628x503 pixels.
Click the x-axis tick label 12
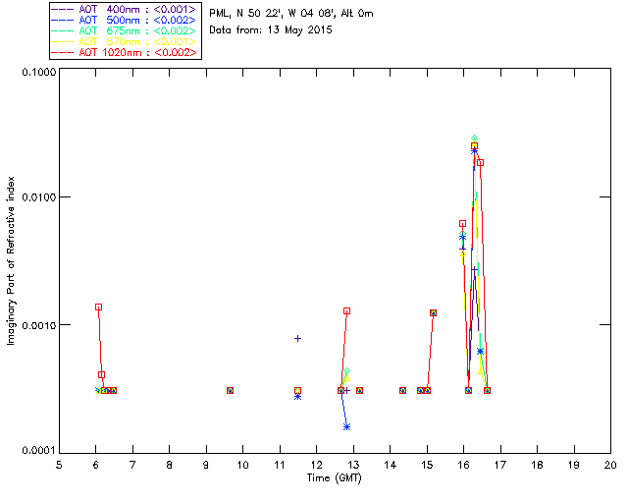pos(316,466)
